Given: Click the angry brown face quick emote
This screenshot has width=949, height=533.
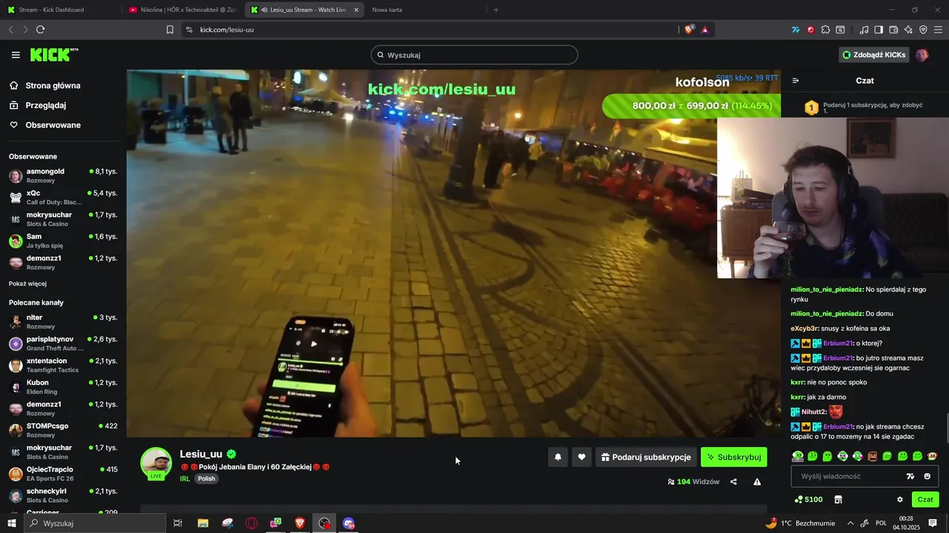Looking at the screenshot, I should coord(872,456).
